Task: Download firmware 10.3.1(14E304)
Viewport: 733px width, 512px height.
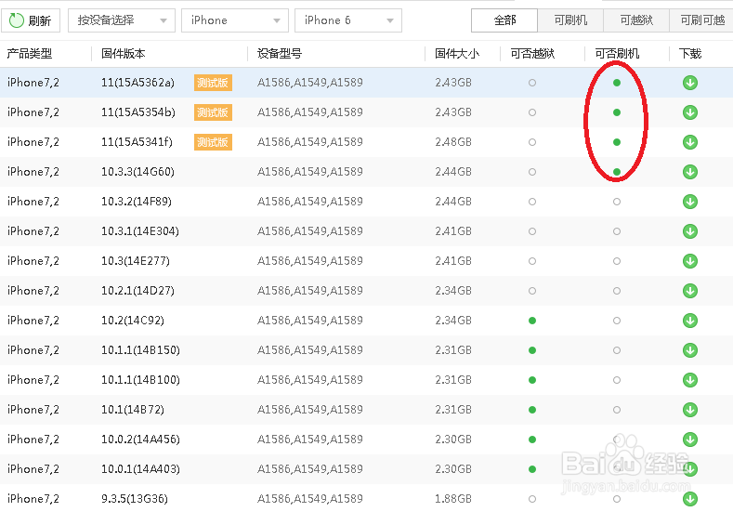Action: (690, 231)
